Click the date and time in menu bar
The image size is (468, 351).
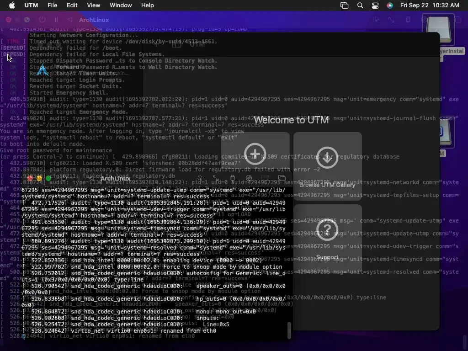click(430, 5)
